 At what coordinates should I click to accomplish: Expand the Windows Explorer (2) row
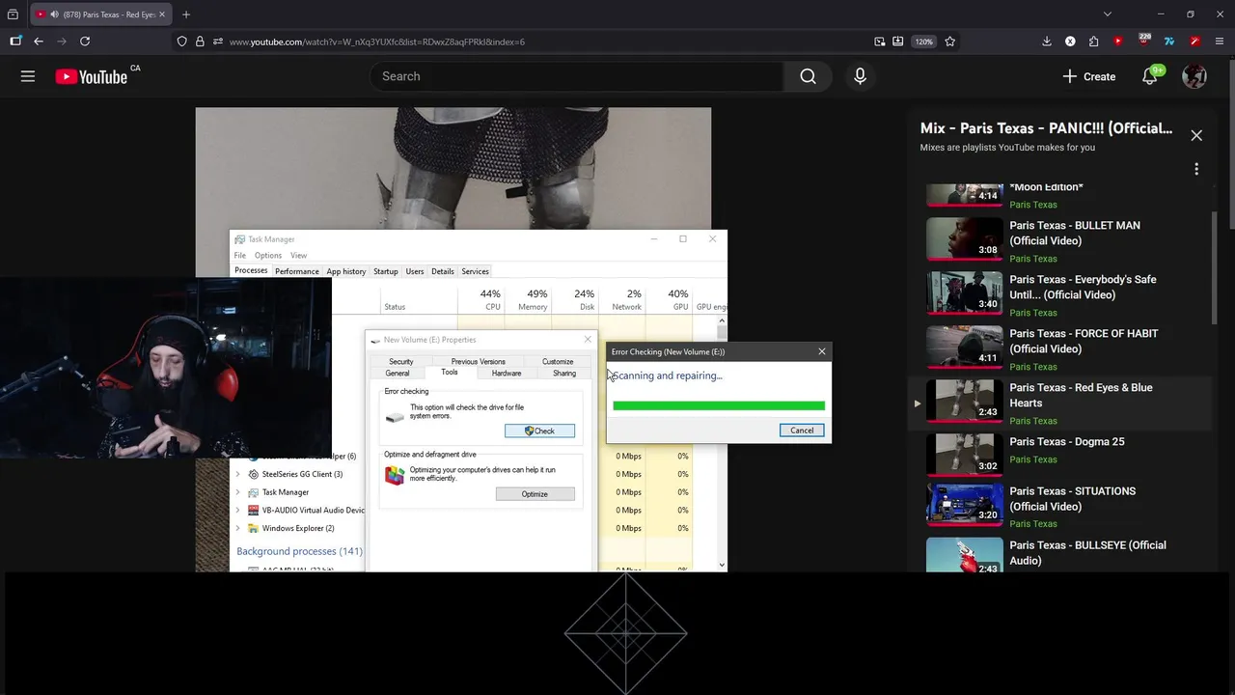(x=238, y=528)
